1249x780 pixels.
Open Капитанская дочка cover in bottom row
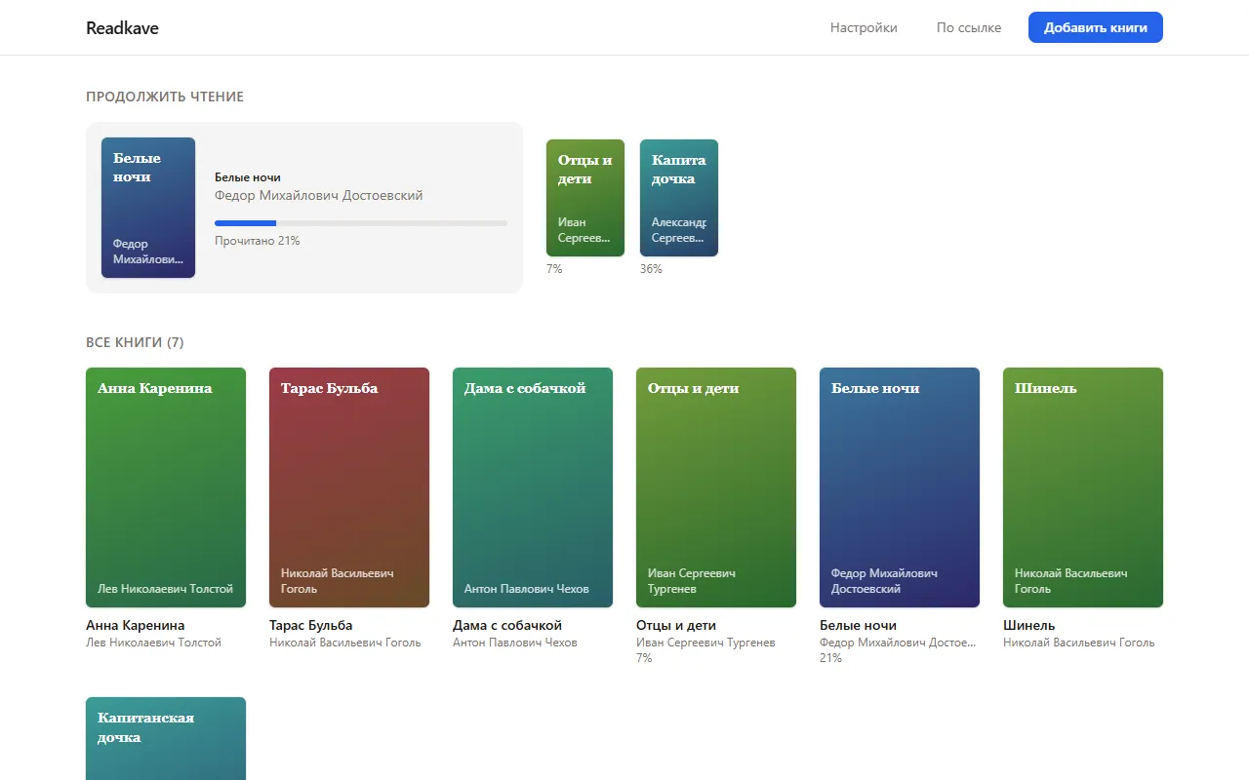(166, 738)
